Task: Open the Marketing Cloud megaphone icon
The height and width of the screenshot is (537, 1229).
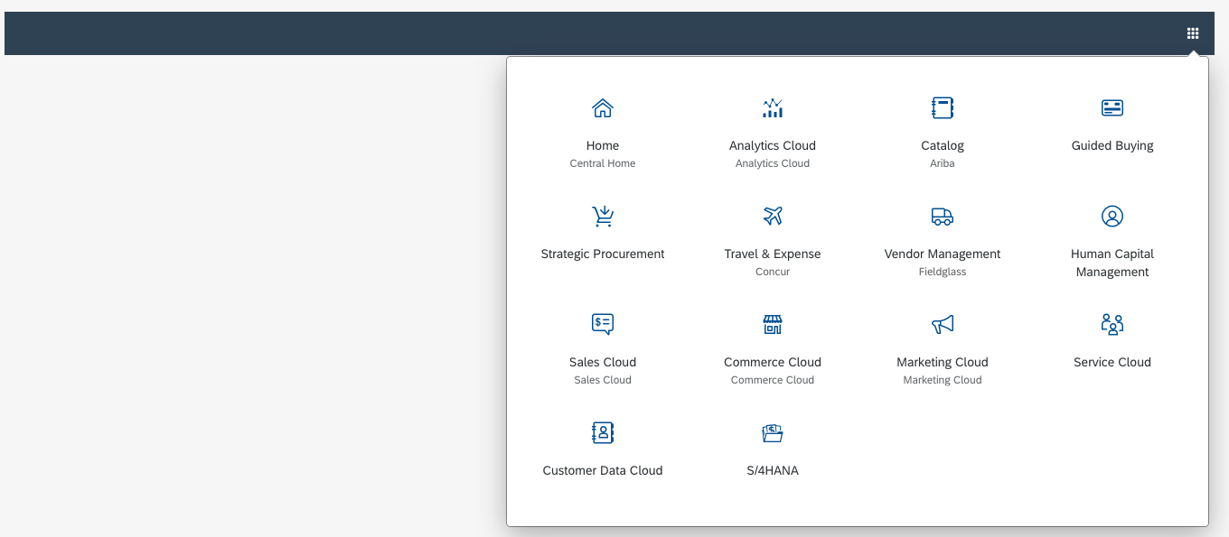Action: [x=943, y=325]
